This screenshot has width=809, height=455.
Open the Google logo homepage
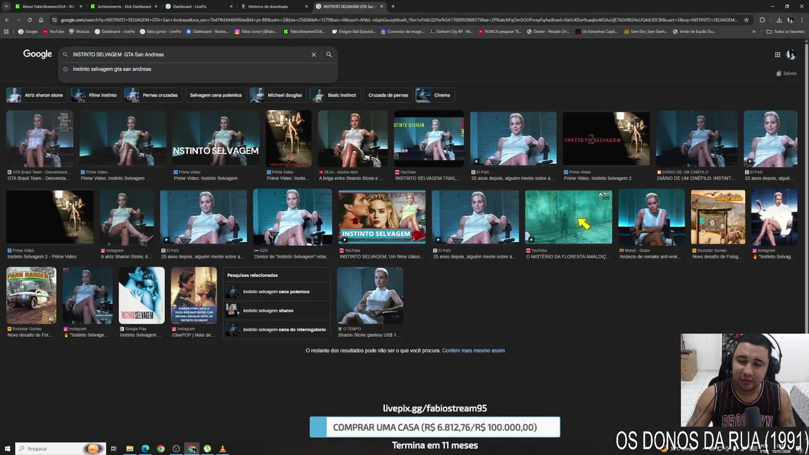[x=37, y=54]
